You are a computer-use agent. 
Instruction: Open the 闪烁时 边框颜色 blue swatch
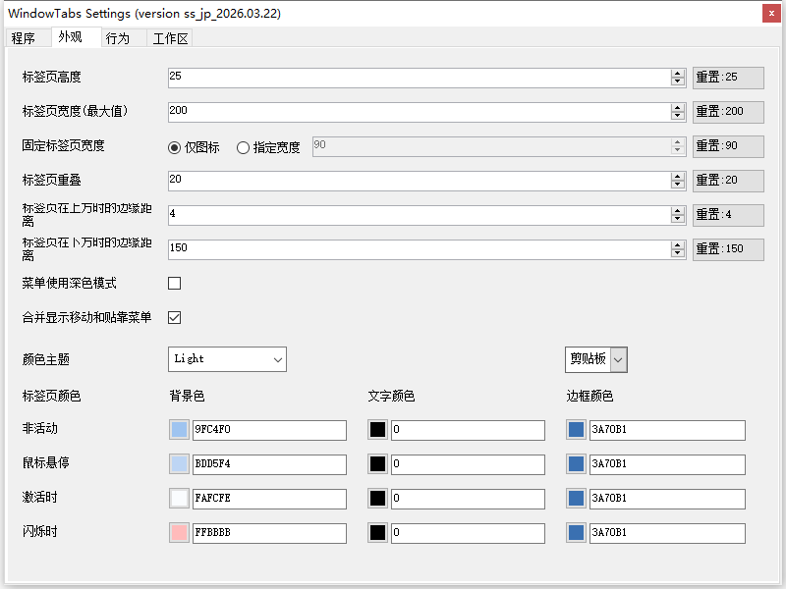(x=576, y=533)
